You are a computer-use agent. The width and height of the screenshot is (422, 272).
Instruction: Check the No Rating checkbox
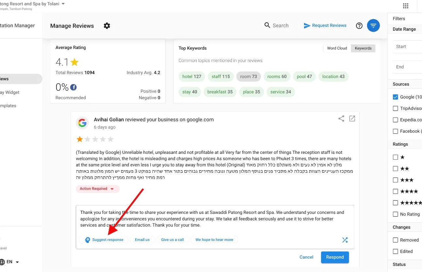coord(395,214)
